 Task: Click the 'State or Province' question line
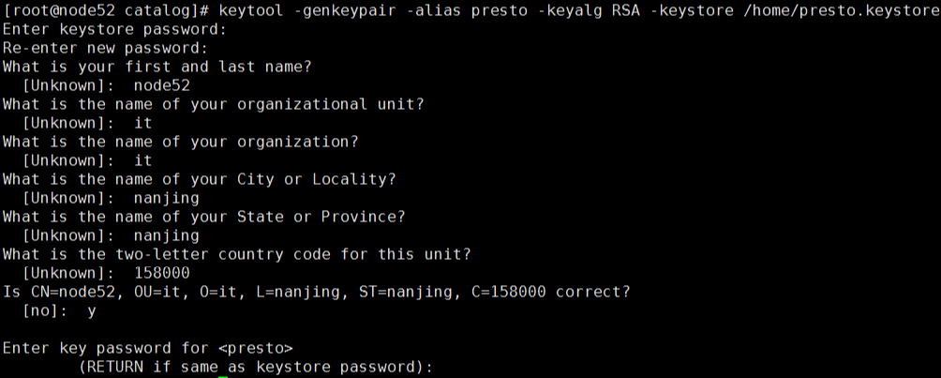[x=203, y=217]
